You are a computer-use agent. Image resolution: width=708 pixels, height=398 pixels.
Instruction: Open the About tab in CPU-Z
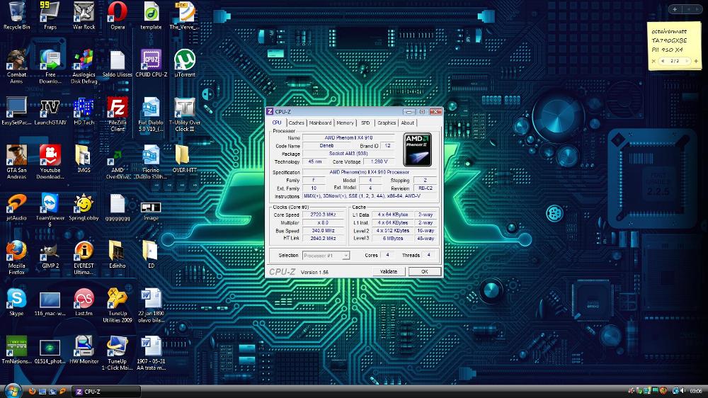(407, 123)
